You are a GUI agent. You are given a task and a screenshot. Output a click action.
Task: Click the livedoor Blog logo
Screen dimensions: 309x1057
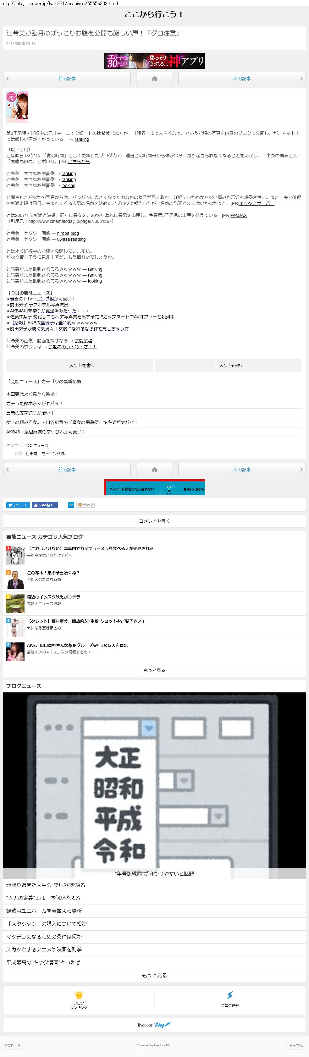tap(154, 1025)
